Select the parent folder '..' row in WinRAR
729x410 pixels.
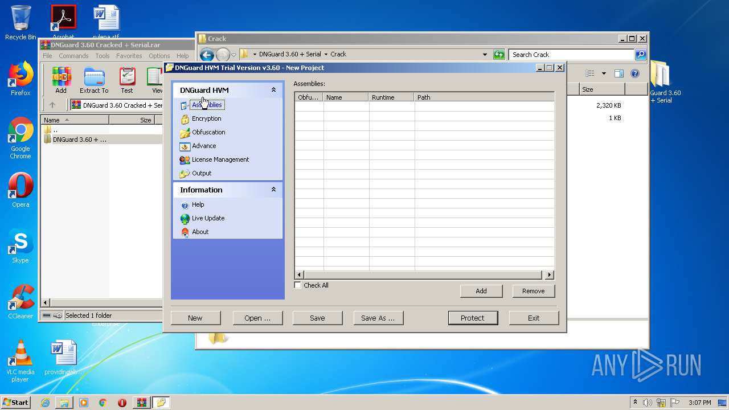(x=101, y=130)
